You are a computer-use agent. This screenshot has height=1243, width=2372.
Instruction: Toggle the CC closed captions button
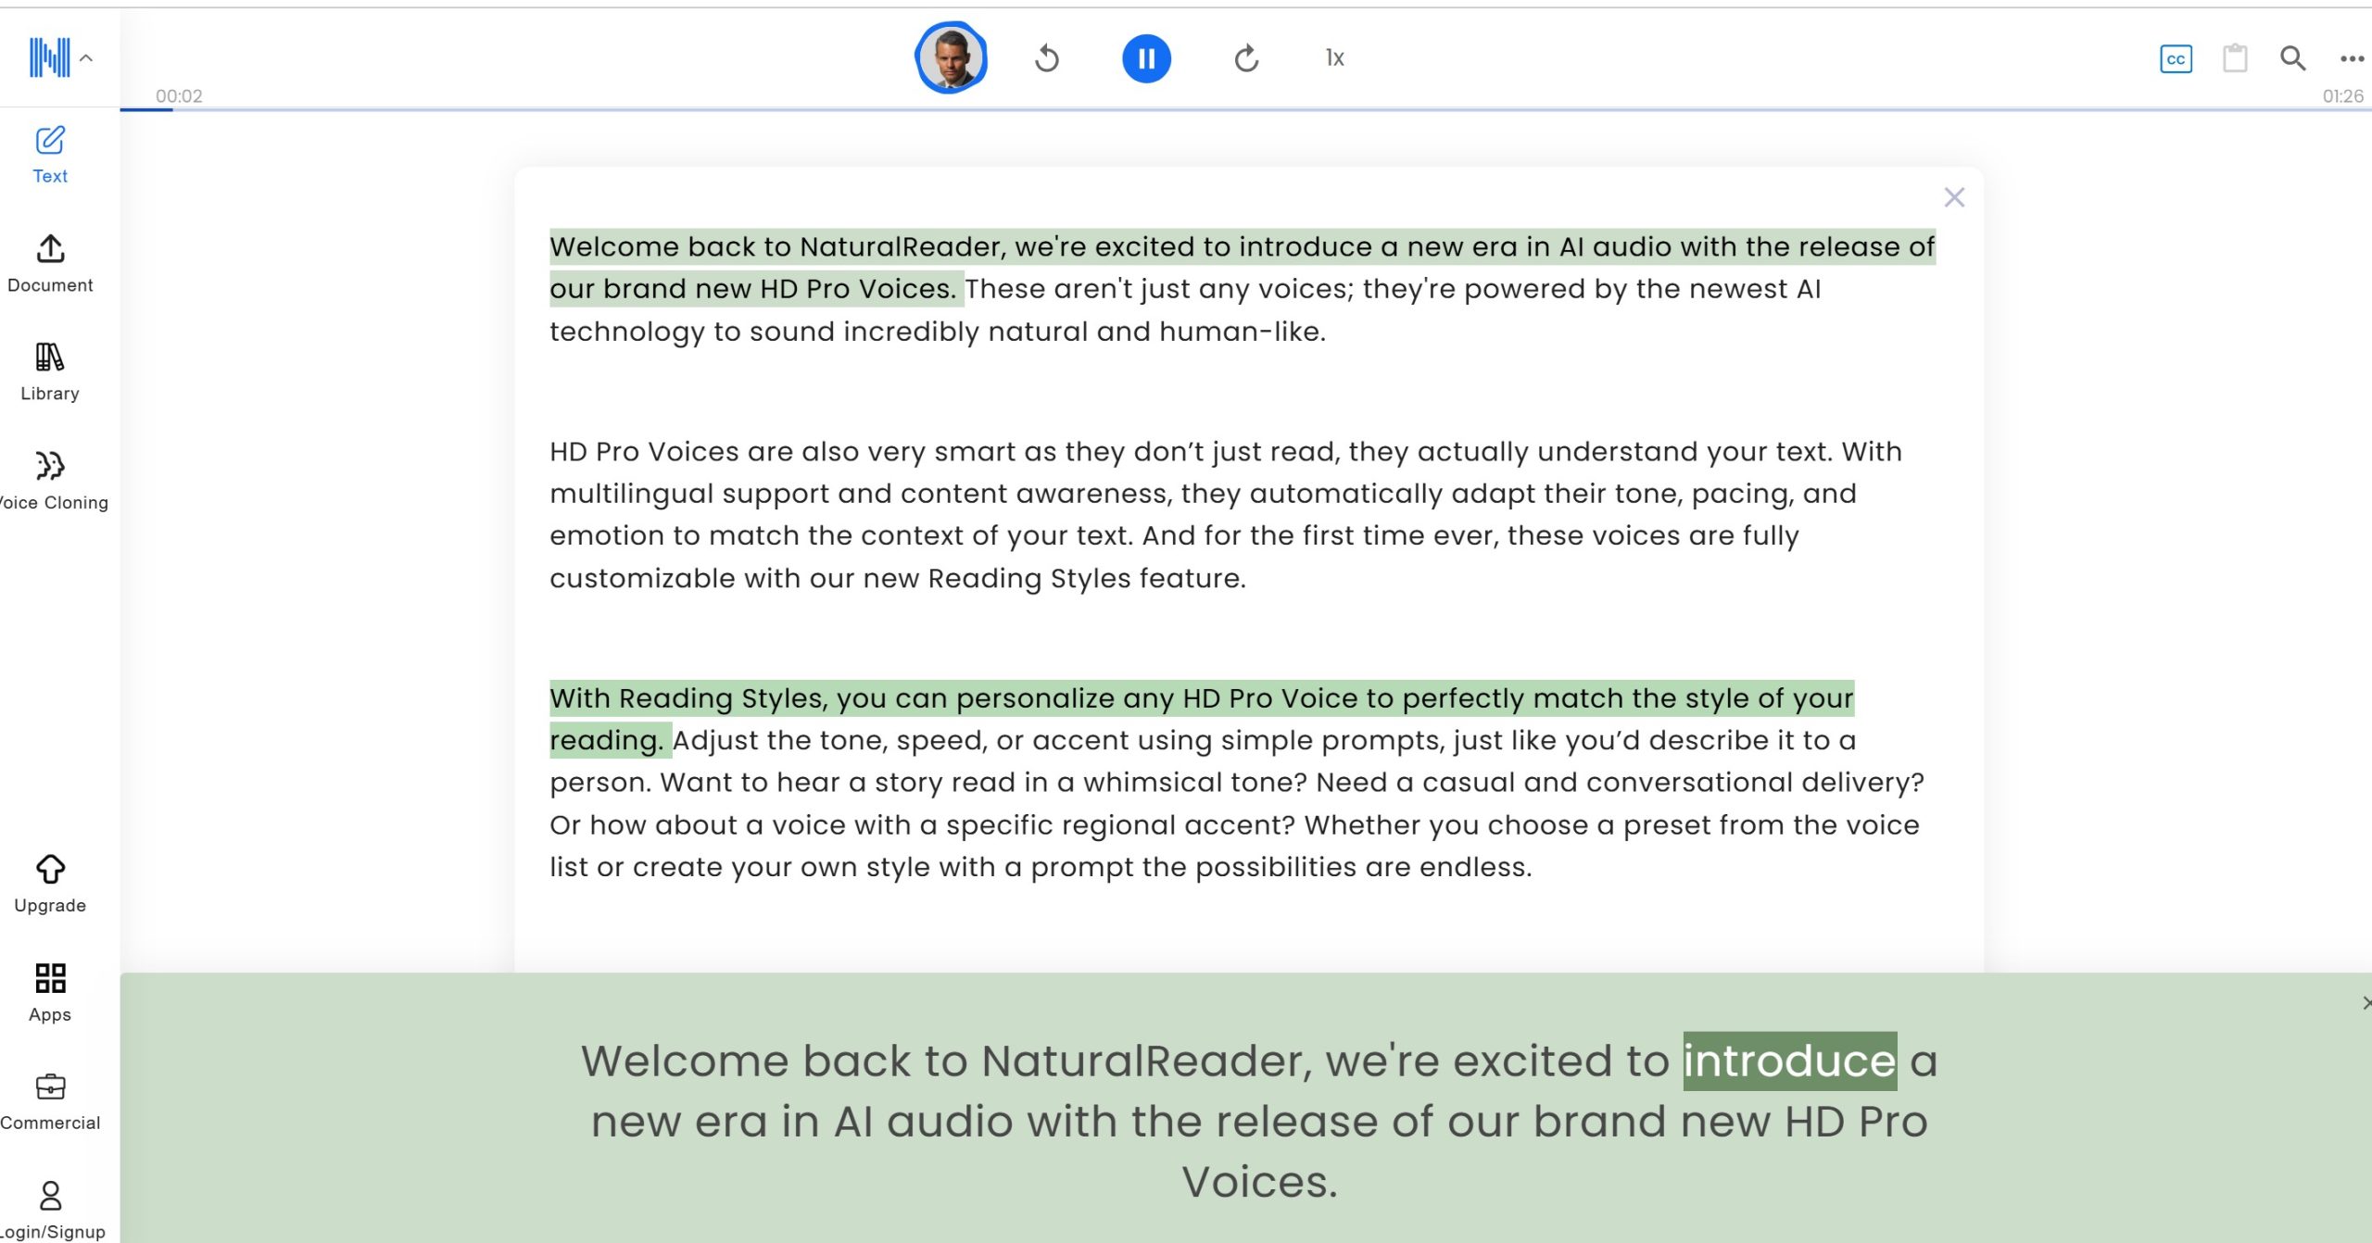pyautogui.click(x=2175, y=59)
